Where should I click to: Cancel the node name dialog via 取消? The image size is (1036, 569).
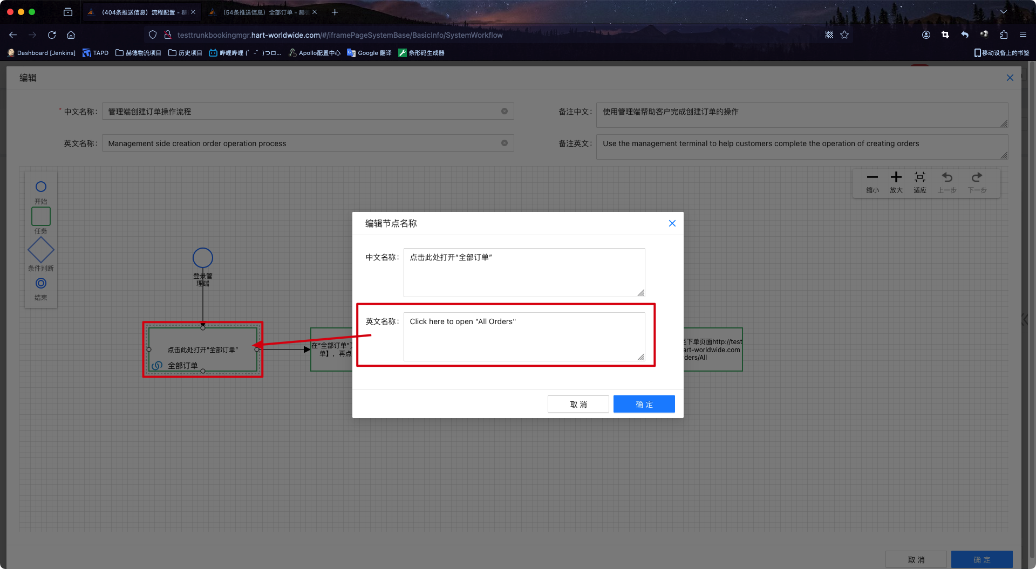578,404
